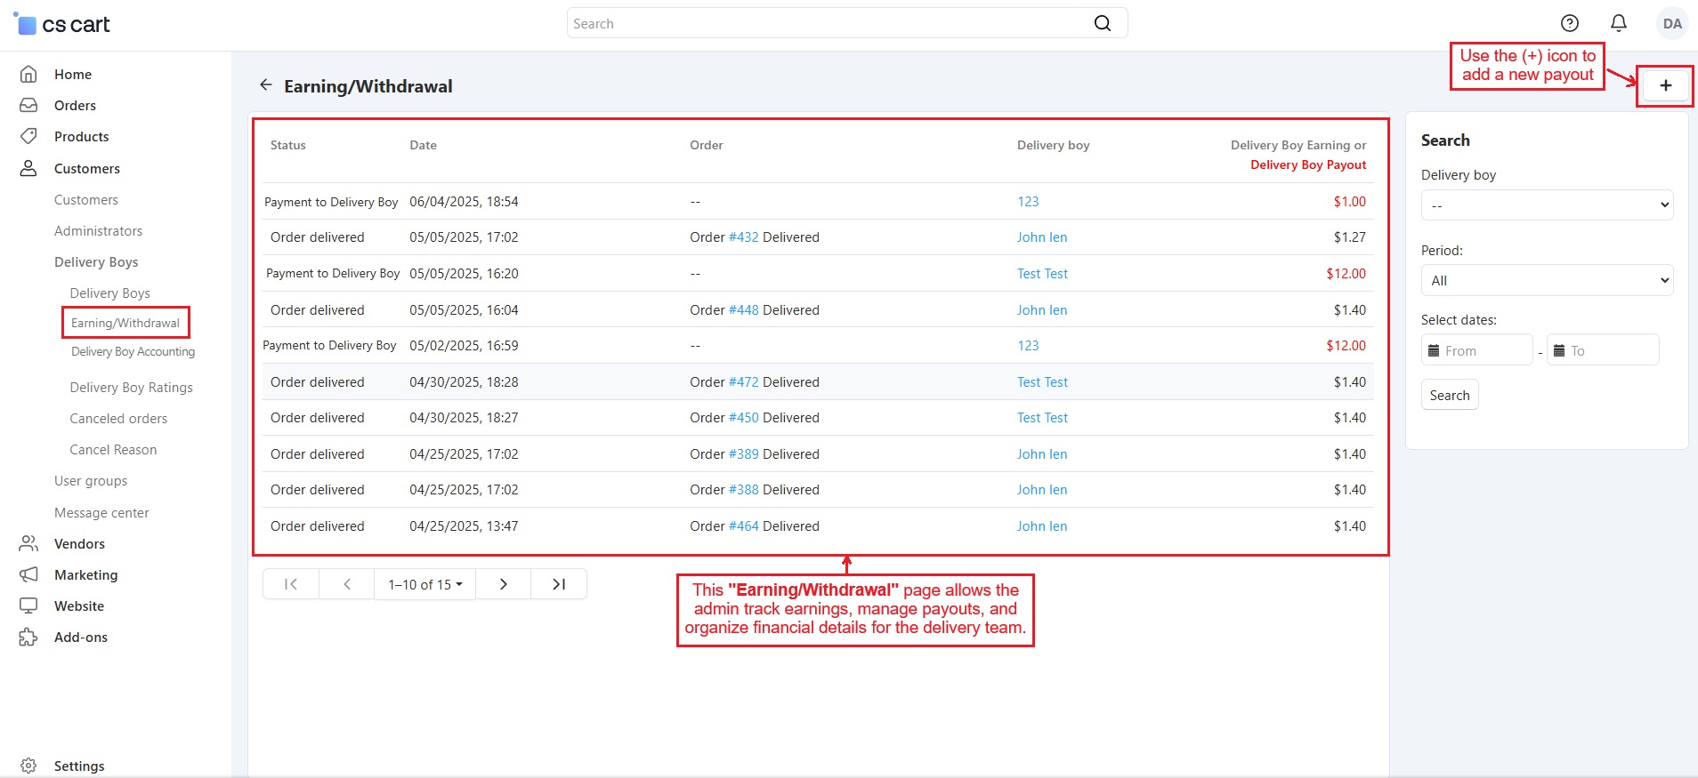Screen dimensions: 1698x778
Task: Click the To date field
Action: [1604, 351]
